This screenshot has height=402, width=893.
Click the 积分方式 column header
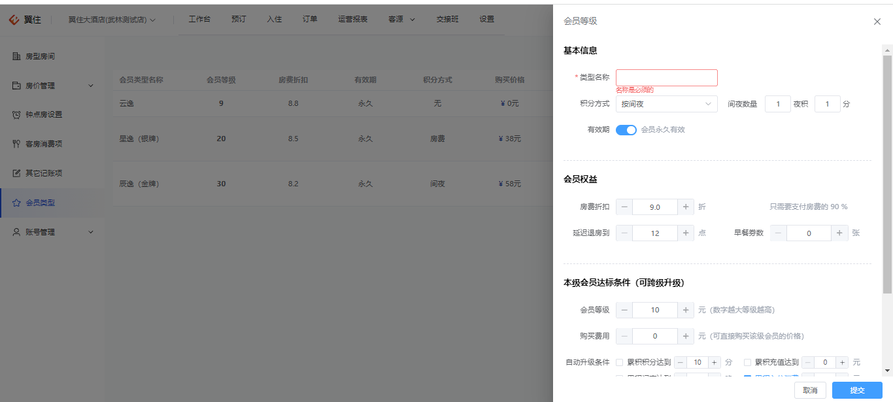click(437, 80)
